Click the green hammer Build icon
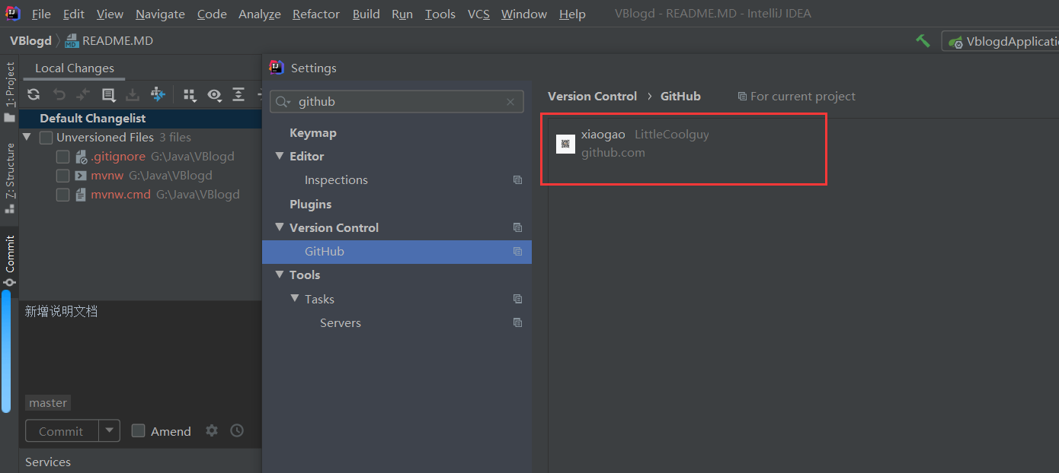This screenshot has height=473, width=1059. click(x=923, y=41)
